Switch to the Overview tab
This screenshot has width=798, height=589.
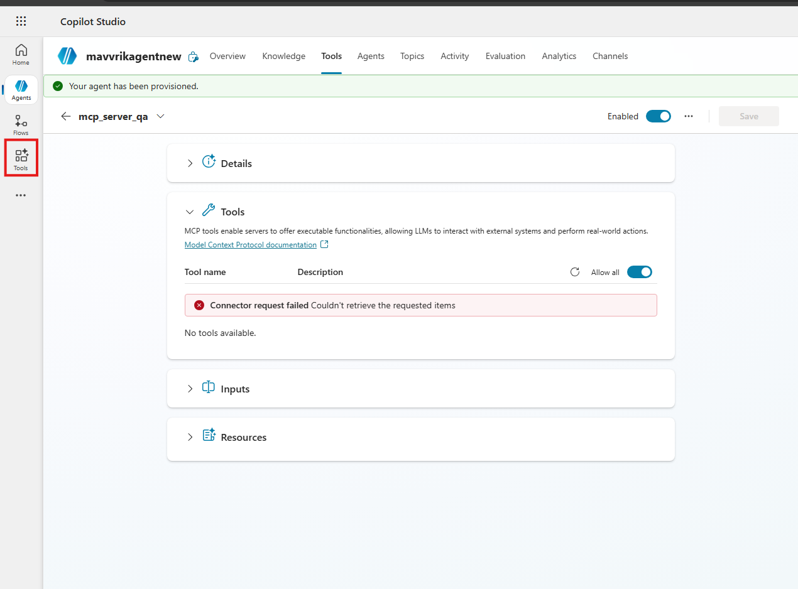[227, 56]
